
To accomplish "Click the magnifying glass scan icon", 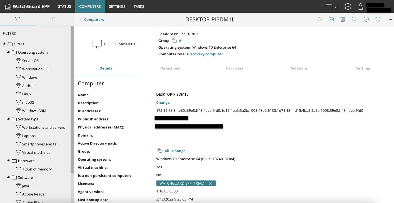I will (x=355, y=19).
